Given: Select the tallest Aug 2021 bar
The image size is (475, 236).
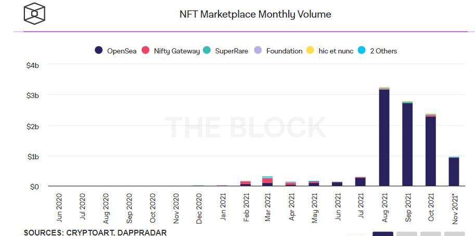Looking at the screenshot, I should tap(384, 137).
